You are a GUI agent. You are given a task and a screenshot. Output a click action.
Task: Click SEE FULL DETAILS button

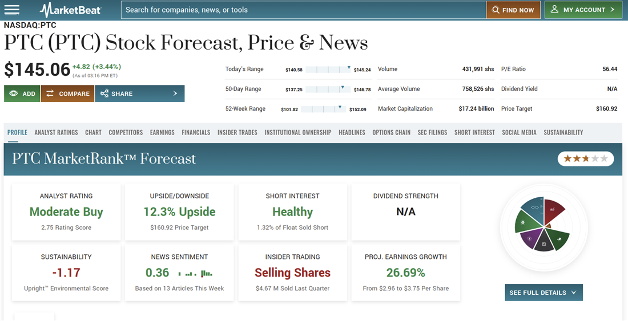pyautogui.click(x=544, y=292)
